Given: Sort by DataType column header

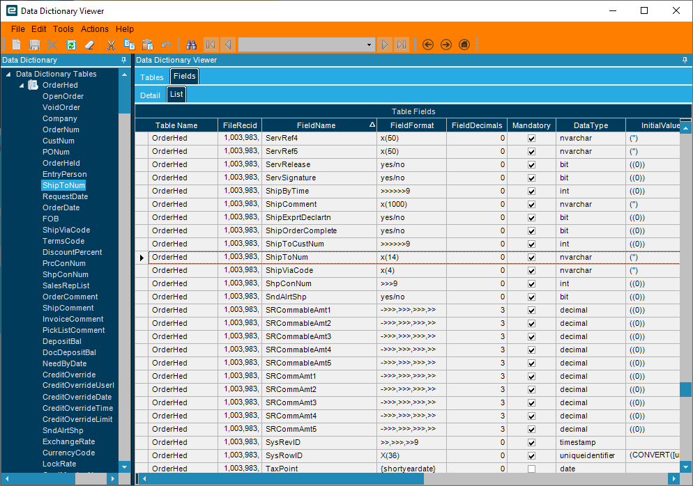Looking at the screenshot, I should [591, 125].
